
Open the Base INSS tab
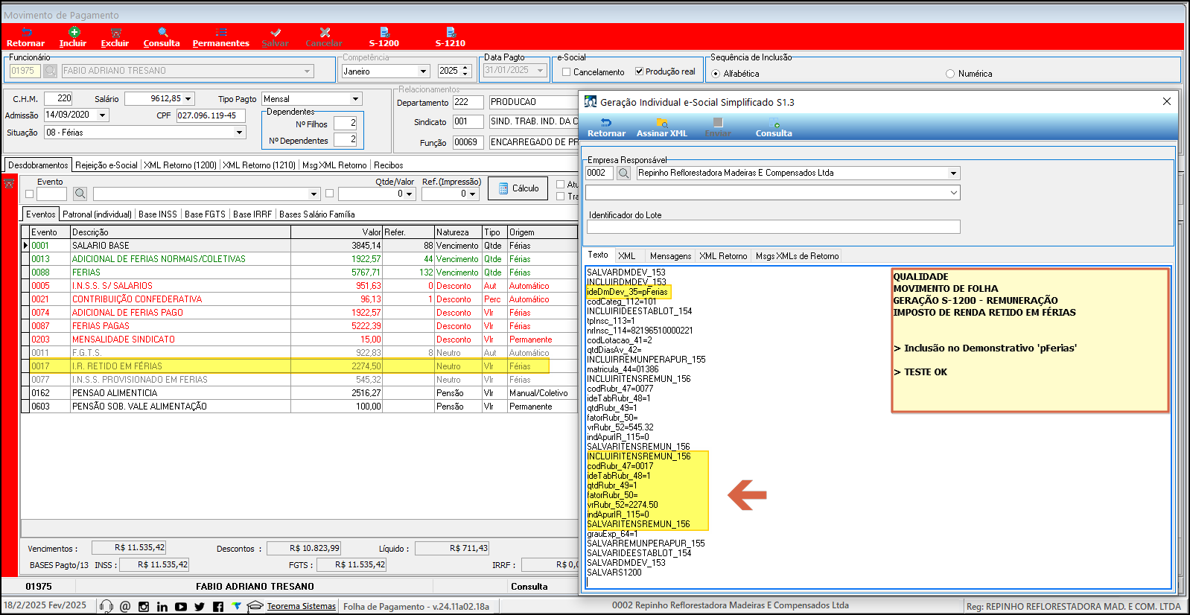pos(158,214)
